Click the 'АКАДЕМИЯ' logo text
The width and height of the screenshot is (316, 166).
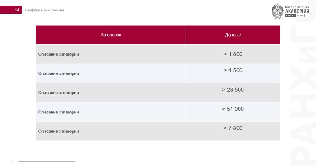297,11
